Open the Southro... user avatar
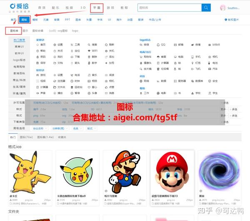 [x=223, y=8]
